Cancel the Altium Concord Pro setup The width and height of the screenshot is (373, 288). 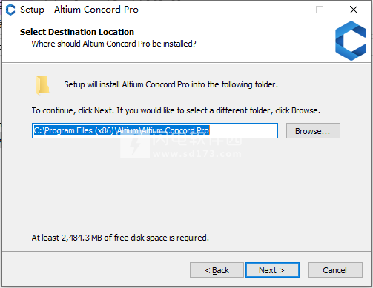tap(335, 270)
